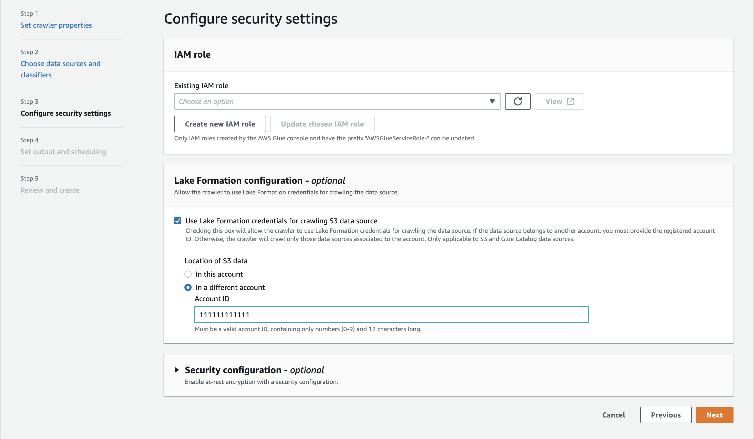The width and height of the screenshot is (754, 439).
Task: Select In this account radio button
Action: point(188,273)
